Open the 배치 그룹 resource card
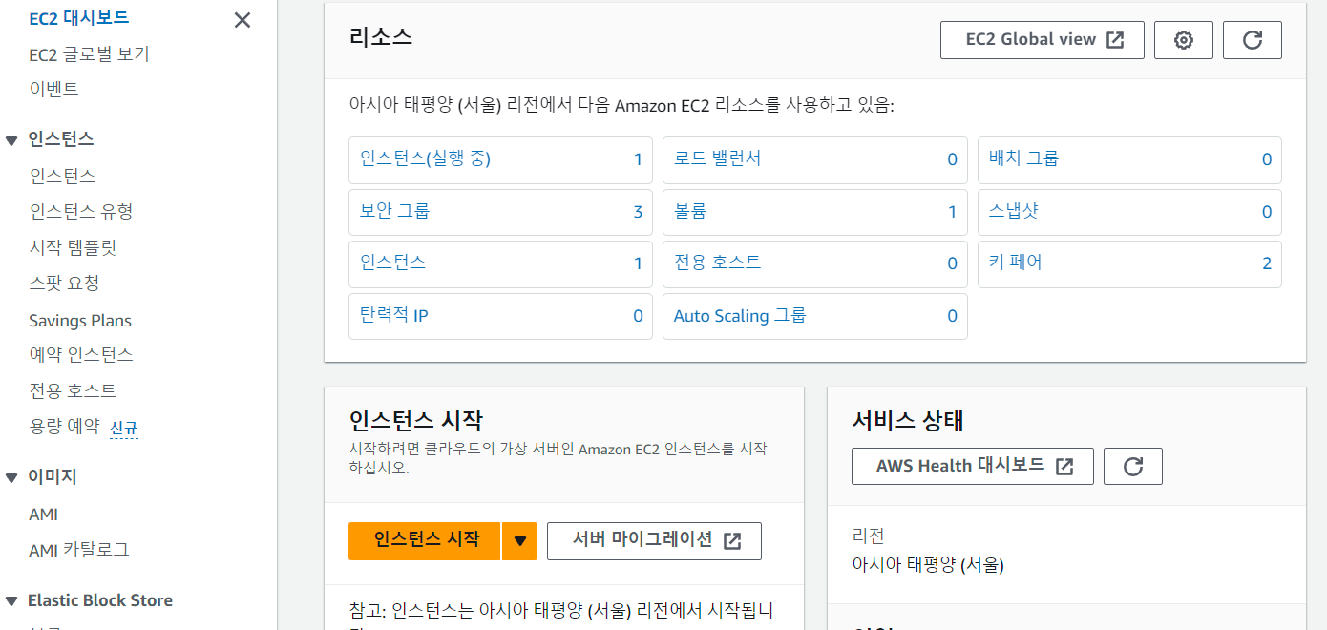The image size is (1327, 630). [1129, 160]
